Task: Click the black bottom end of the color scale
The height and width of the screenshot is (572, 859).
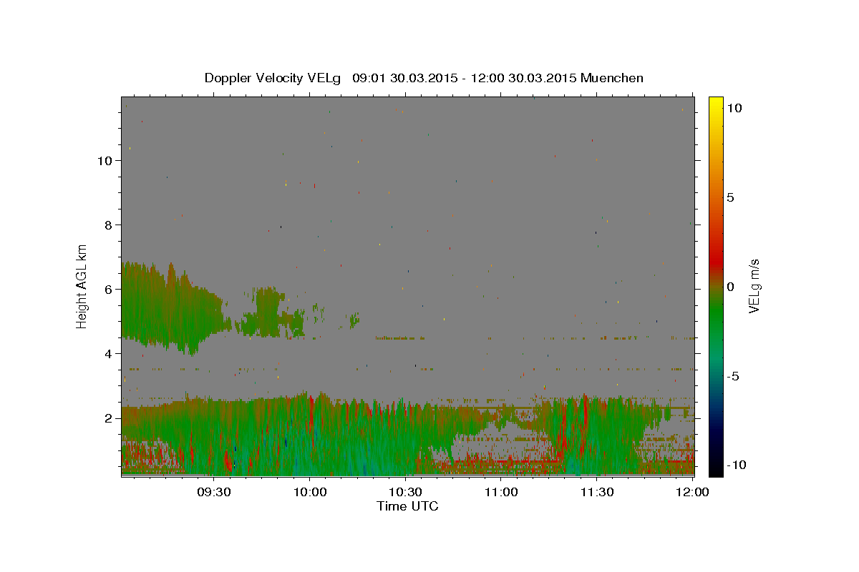Action: click(x=715, y=468)
